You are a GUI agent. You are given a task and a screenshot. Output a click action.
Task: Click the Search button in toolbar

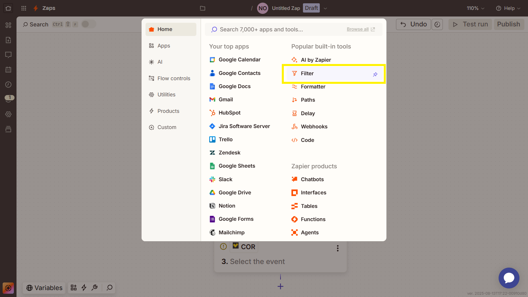[x=35, y=24]
